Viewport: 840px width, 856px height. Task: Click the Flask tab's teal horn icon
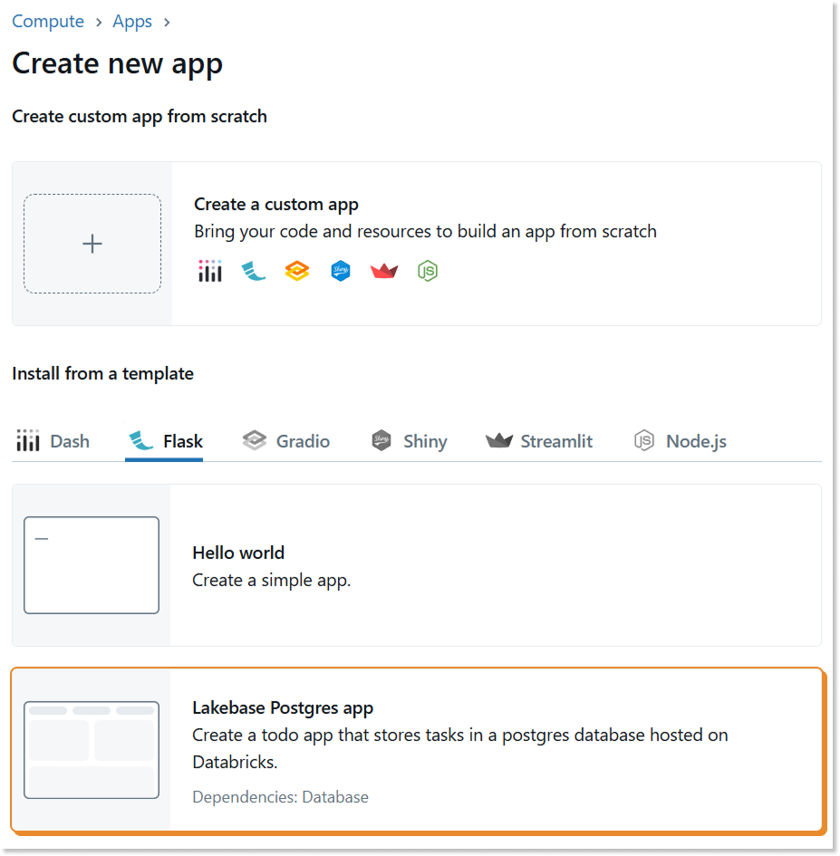tap(141, 440)
